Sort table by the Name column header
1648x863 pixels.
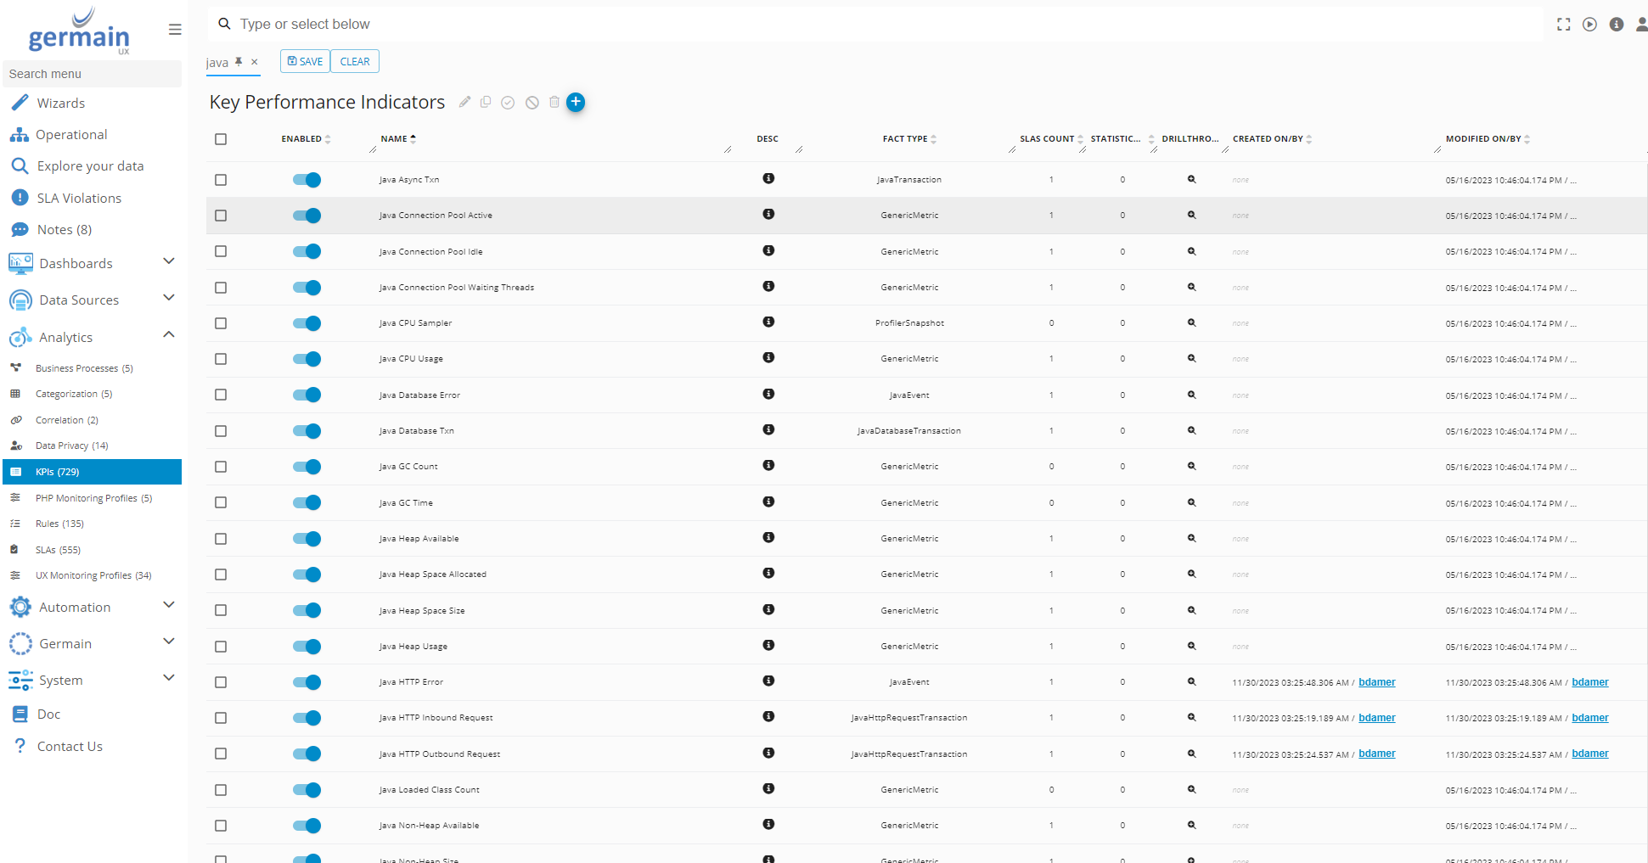394,138
